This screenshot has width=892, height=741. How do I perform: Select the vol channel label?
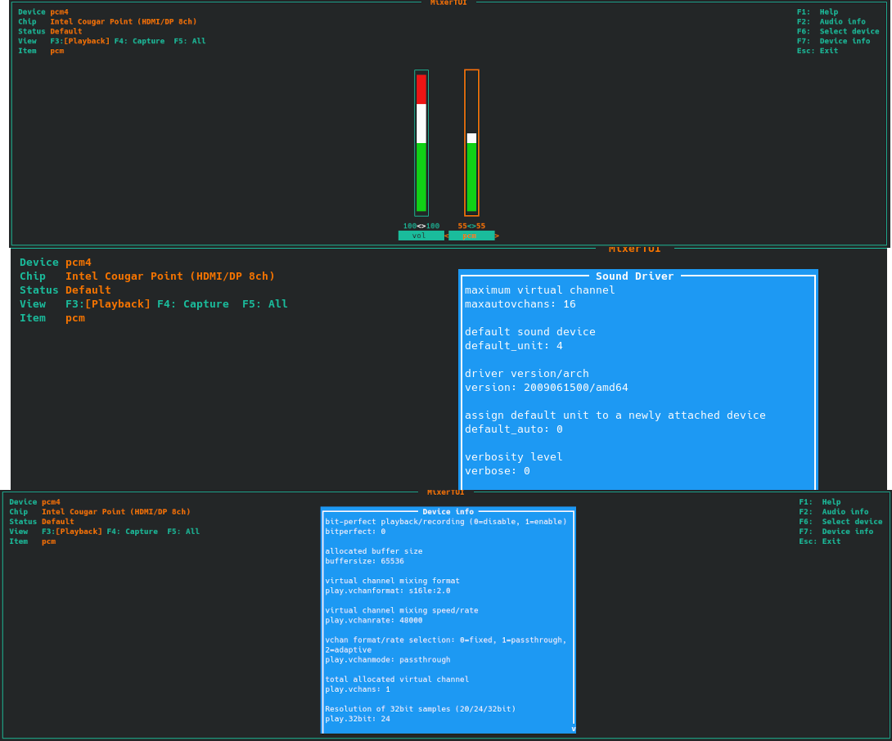[420, 236]
